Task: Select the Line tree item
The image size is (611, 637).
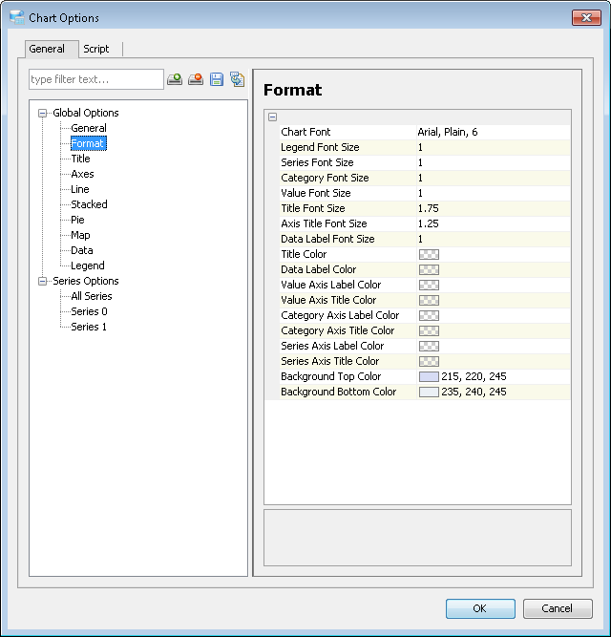Action: coord(80,189)
